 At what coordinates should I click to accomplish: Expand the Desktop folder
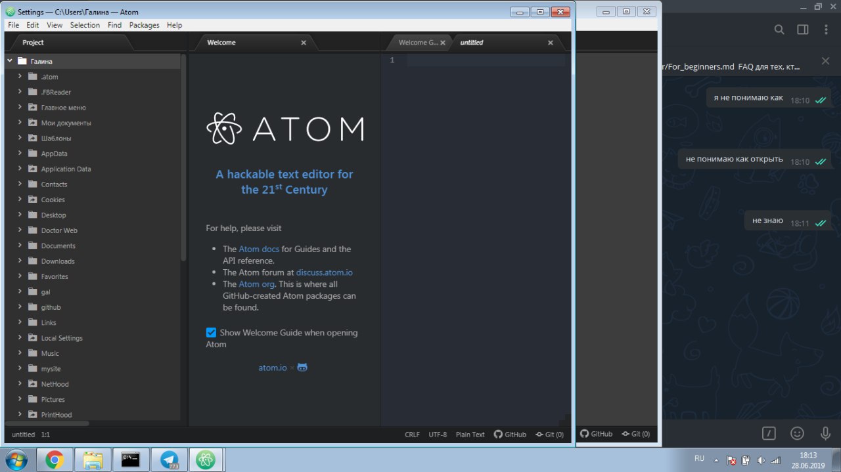click(x=20, y=215)
